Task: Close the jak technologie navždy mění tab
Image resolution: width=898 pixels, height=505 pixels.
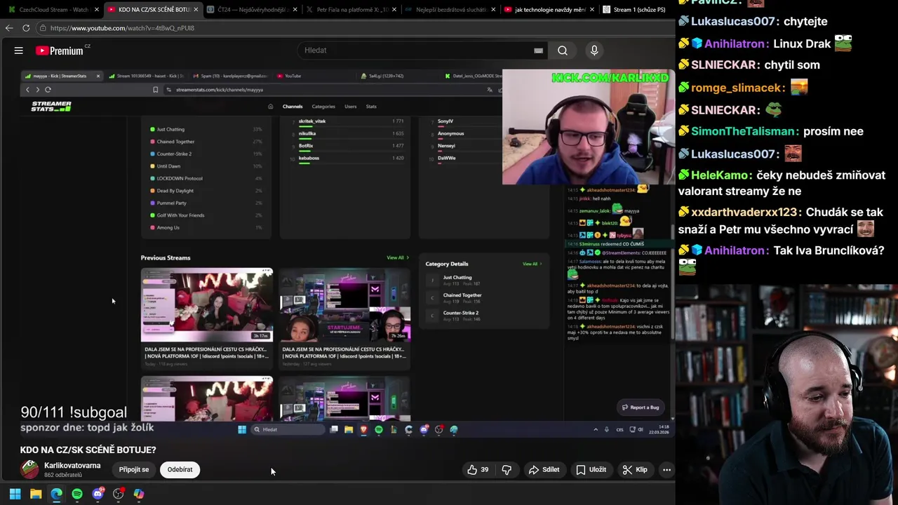Action: [x=594, y=10]
